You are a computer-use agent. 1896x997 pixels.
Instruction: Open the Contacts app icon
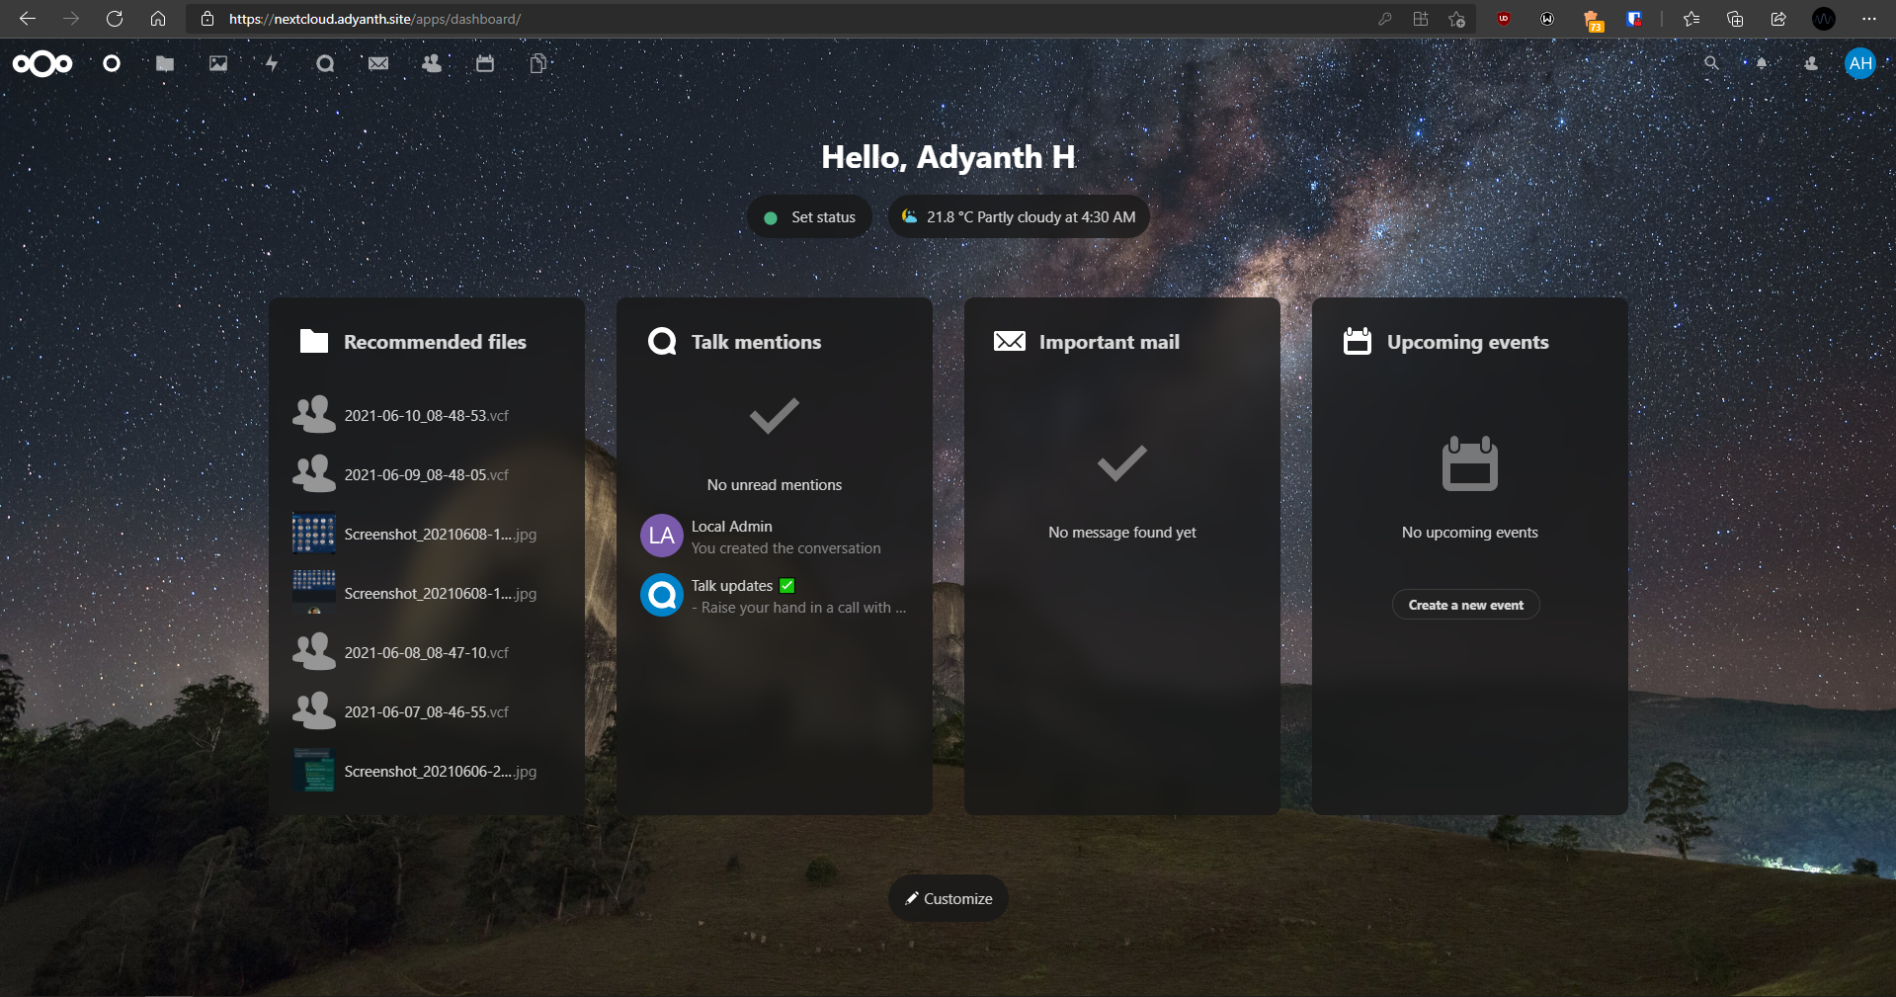432,64
